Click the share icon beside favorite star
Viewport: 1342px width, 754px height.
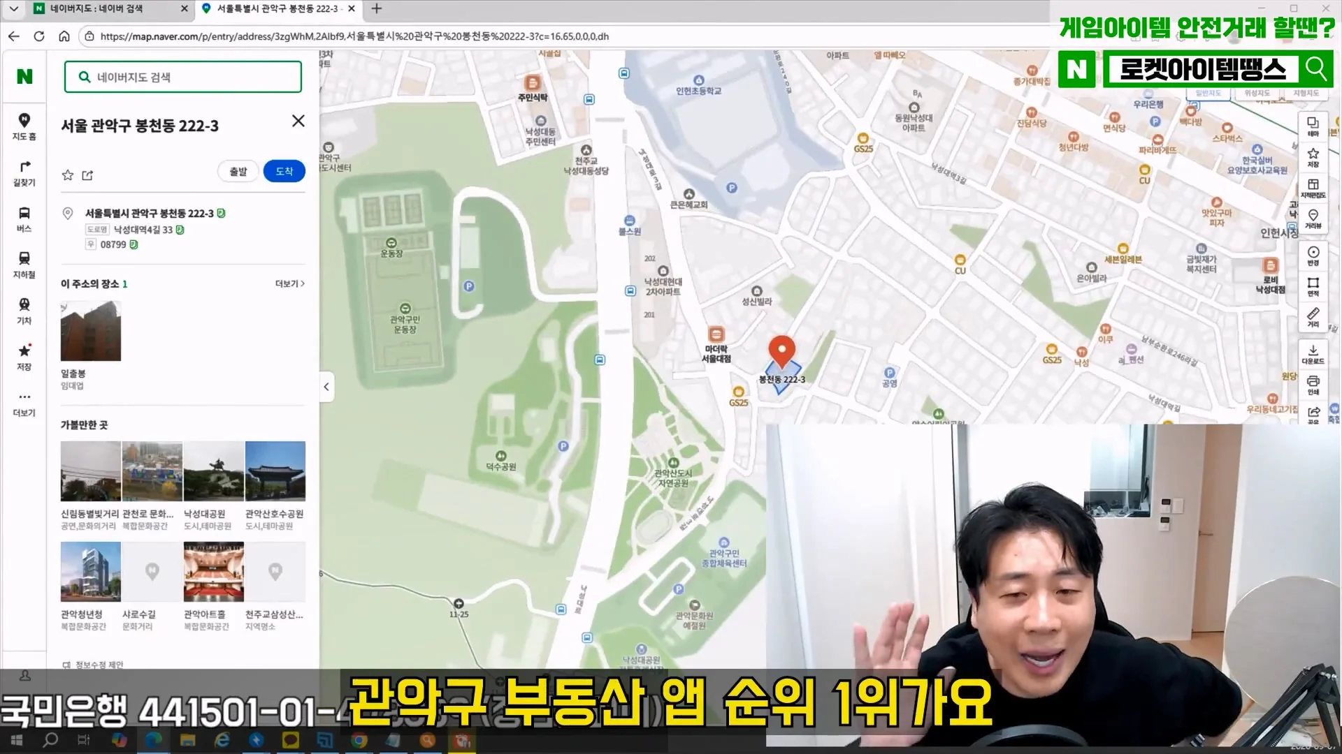(87, 175)
